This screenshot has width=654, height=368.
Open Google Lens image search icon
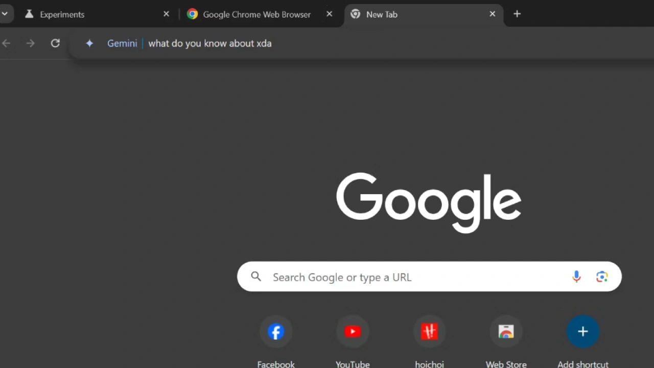[602, 277]
